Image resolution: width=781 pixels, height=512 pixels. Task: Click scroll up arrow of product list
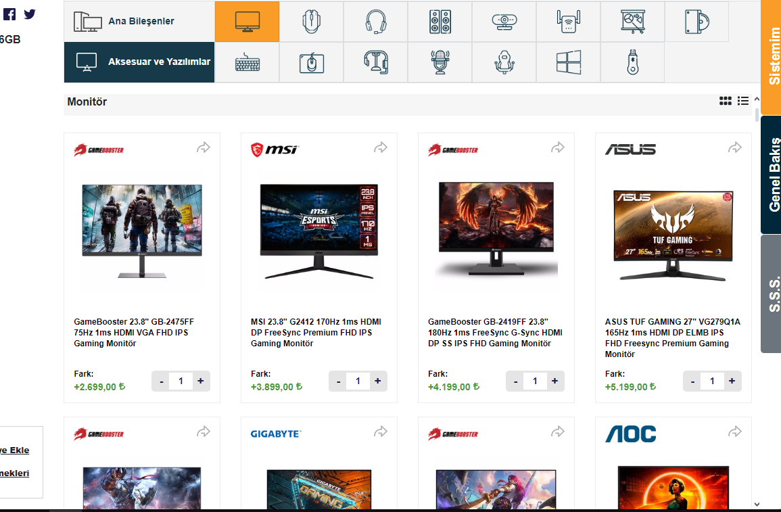point(757,99)
